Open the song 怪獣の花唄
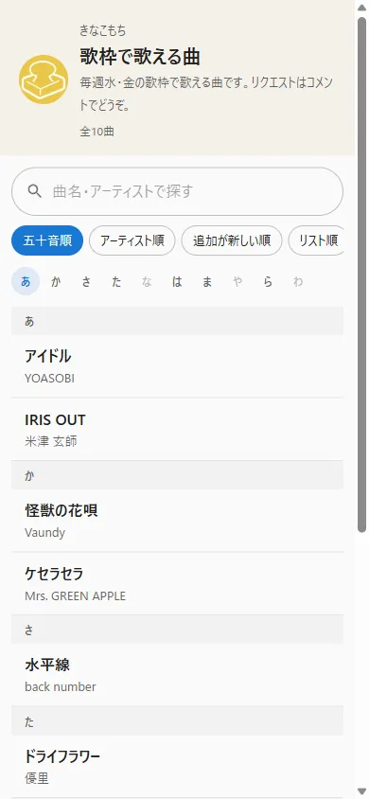The width and height of the screenshot is (369, 799). pyautogui.click(x=177, y=521)
